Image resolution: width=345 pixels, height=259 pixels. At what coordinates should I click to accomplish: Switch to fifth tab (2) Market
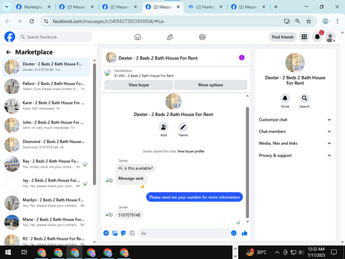[x=205, y=7]
